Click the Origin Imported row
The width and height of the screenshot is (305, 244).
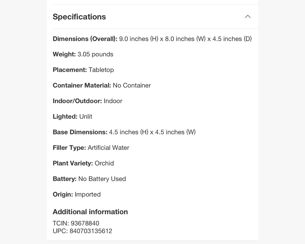(77, 194)
